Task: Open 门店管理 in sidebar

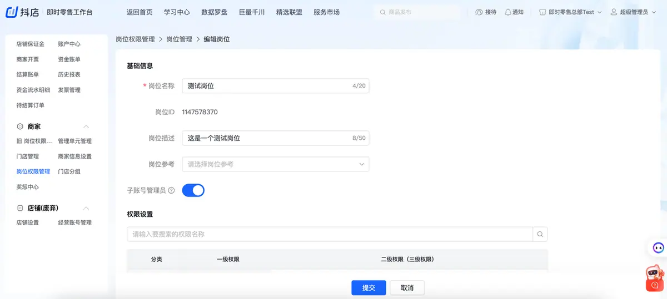Action: tap(28, 156)
